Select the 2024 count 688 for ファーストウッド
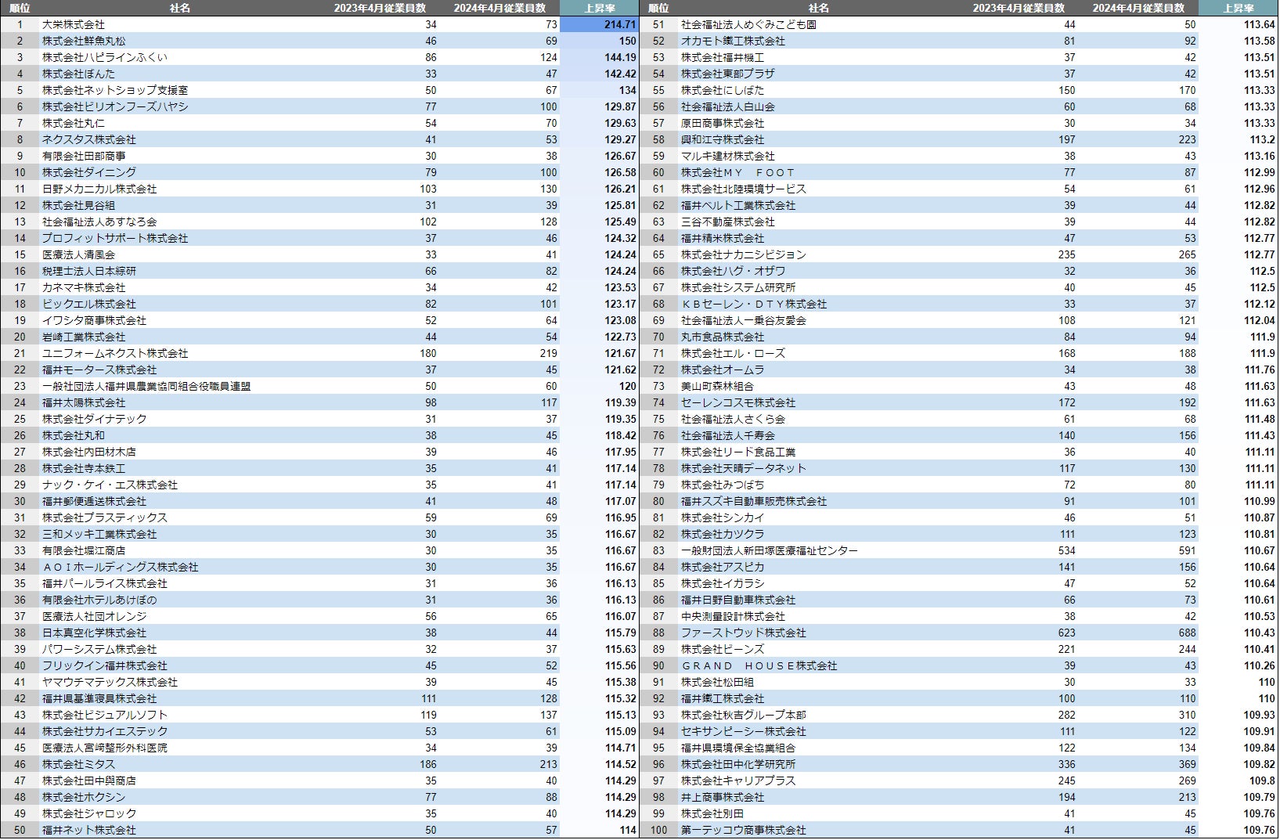 pyautogui.click(x=1187, y=633)
